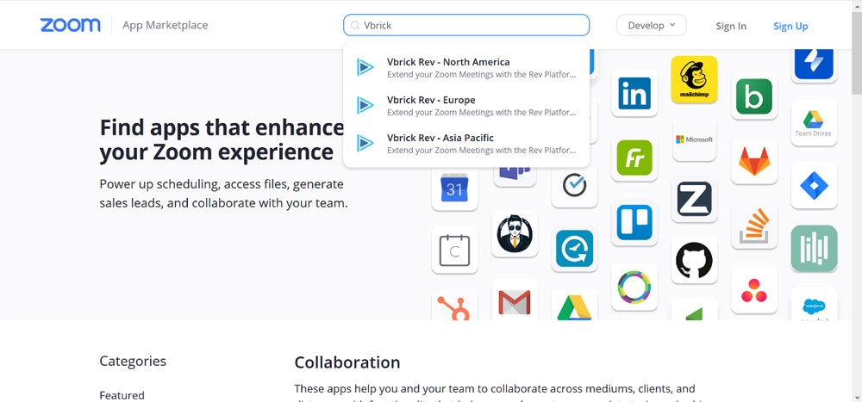Focus the search field containing Vbrick
Image resolution: width=862 pixels, height=402 pixels.
(466, 25)
